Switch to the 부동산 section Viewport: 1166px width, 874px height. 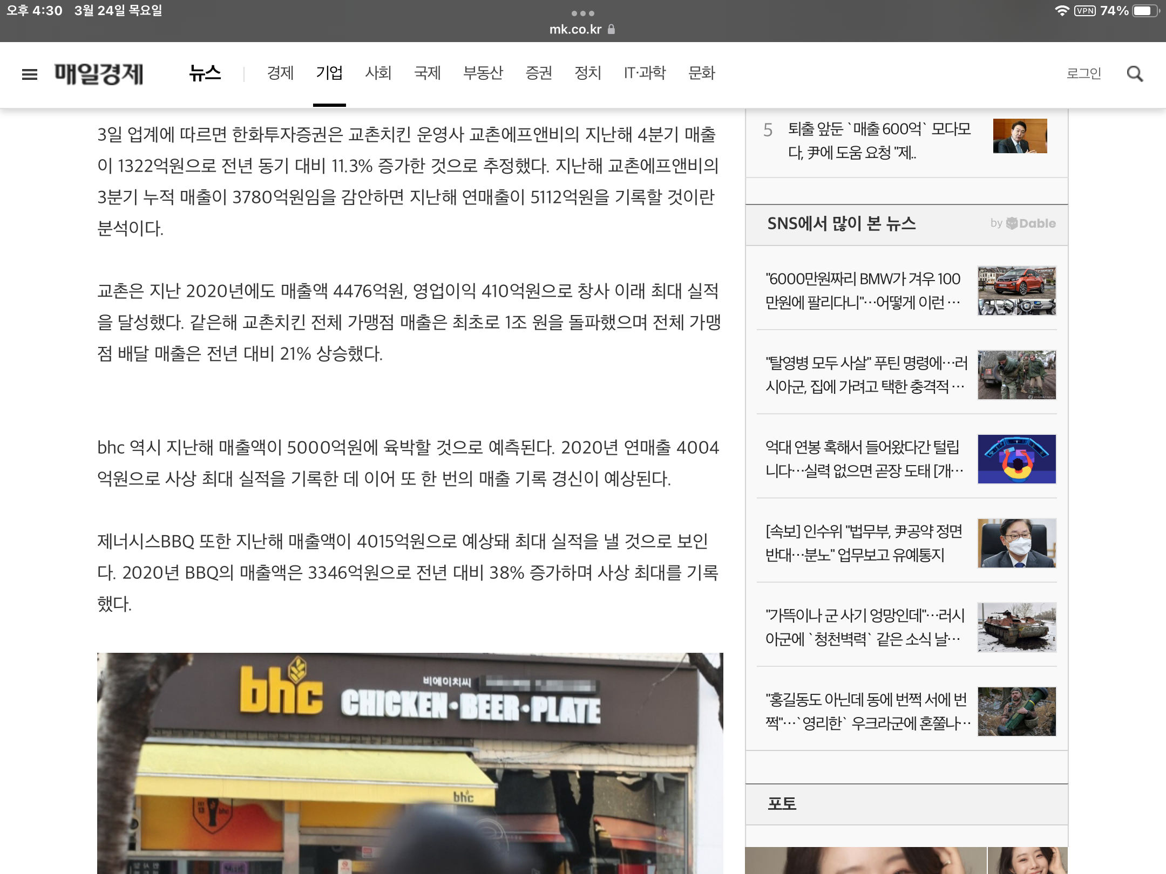coord(483,73)
